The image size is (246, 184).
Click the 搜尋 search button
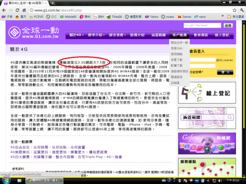(228, 26)
